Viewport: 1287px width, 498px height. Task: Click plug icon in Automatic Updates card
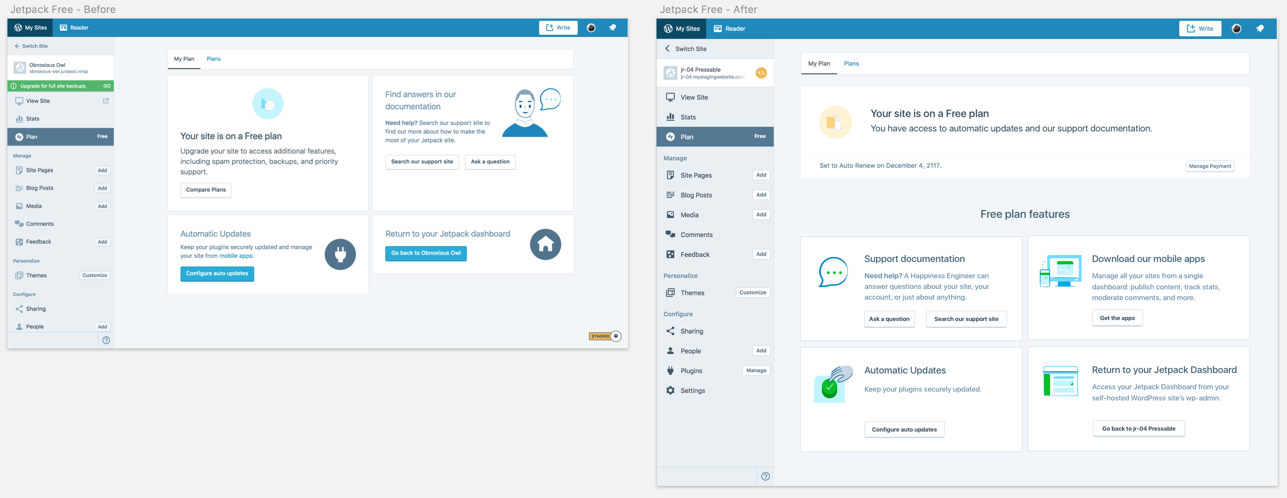pos(340,255)
